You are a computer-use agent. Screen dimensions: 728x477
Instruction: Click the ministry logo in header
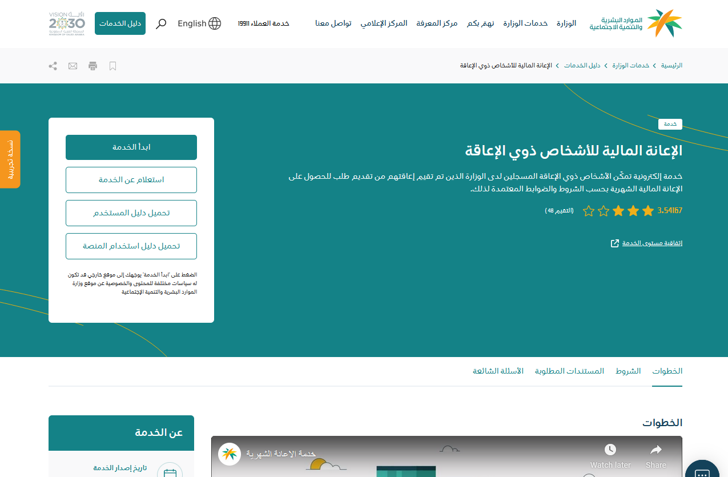point(636,23)
